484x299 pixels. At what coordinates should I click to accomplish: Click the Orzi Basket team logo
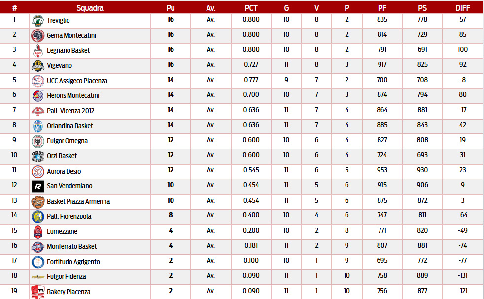coord(38,156)
